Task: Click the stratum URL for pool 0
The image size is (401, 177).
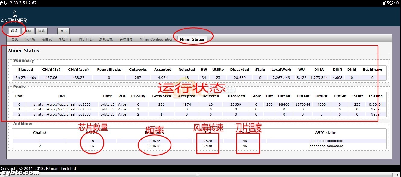Action: pyautogui.click(x=62, y=104)
